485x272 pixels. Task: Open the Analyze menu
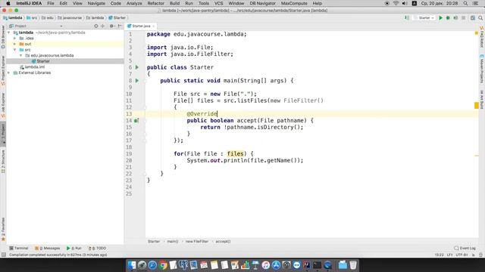click(134, 3)
